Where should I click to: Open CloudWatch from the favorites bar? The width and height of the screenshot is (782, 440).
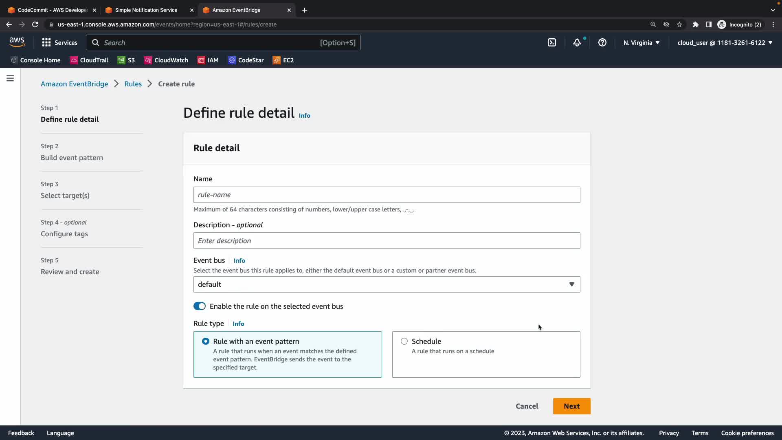166,60
